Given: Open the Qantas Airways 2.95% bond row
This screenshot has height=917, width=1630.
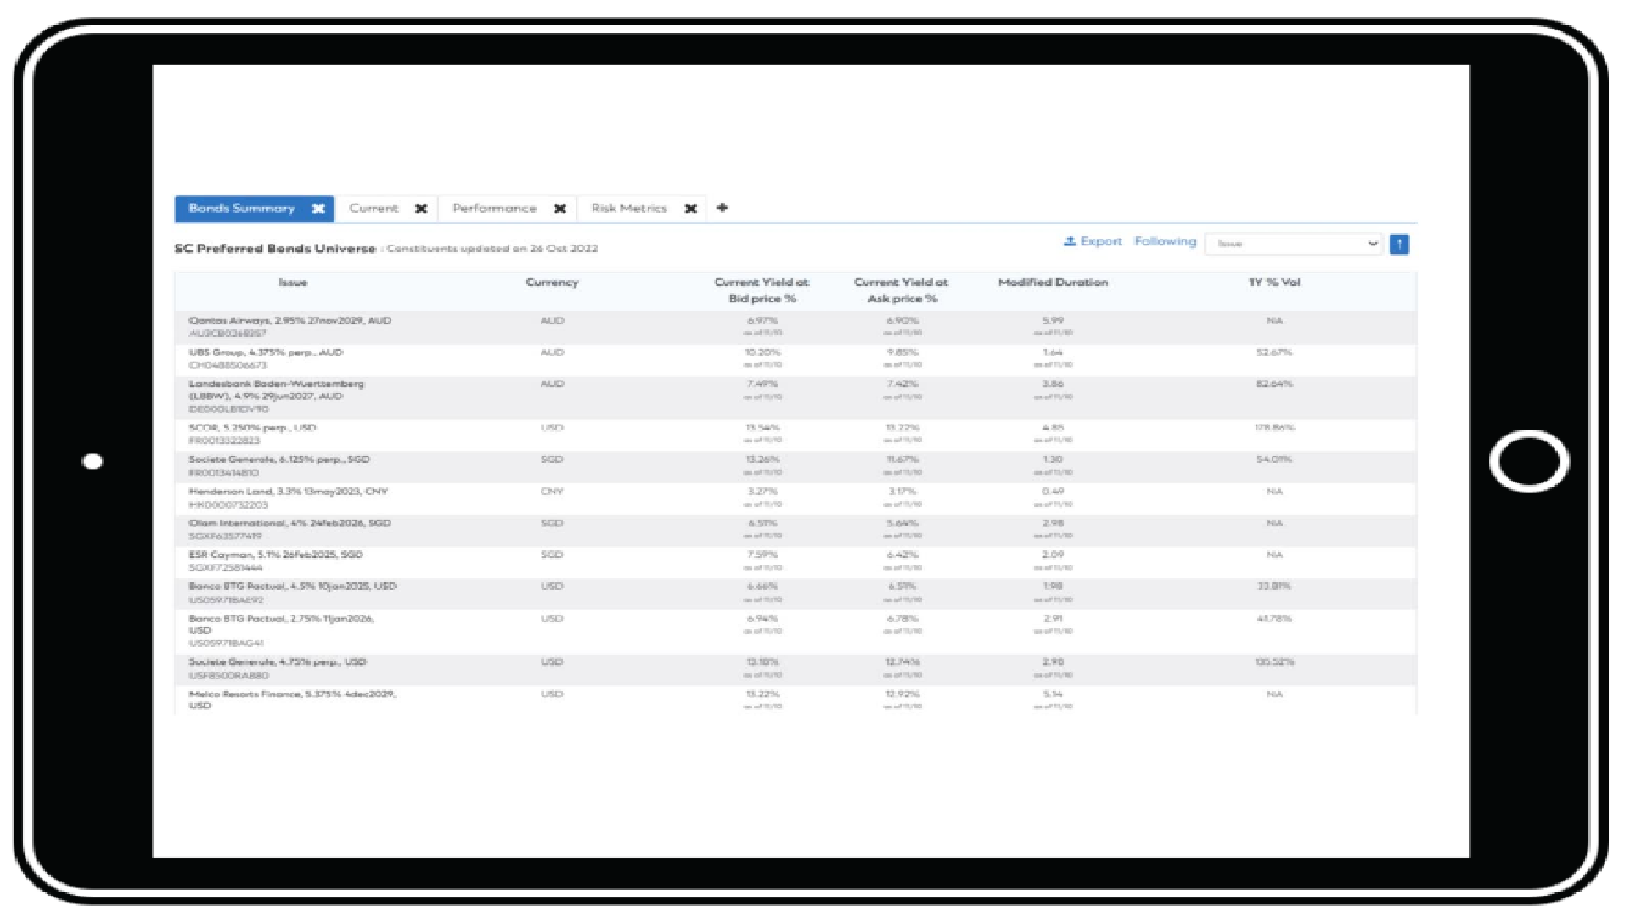Looking at the screenshot, I should point(289,322).
